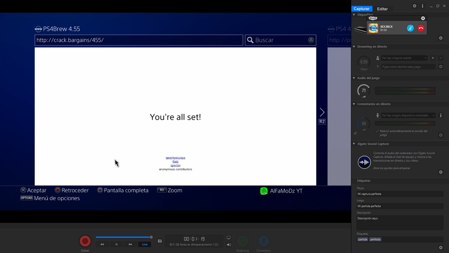Image resolution: width=449 pixels, height=253 pixels.
Task: Jump back to Live view
Action: pyautogui.click(x=144, y=244)
